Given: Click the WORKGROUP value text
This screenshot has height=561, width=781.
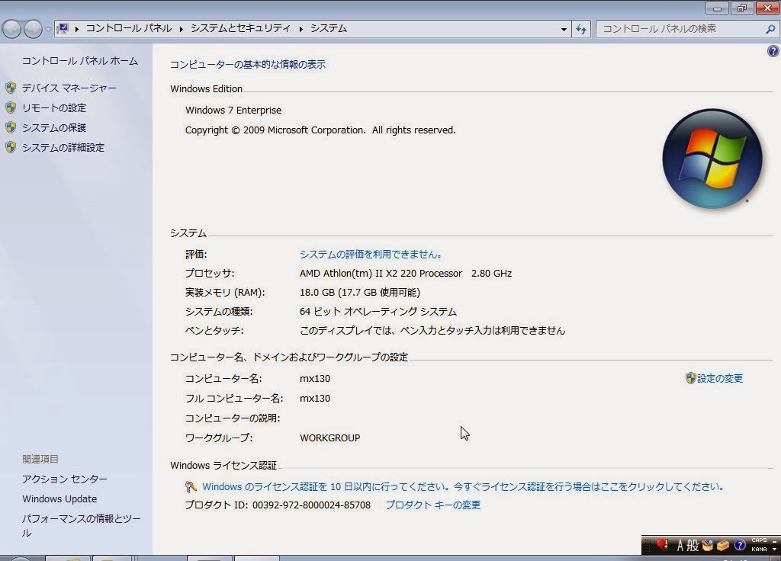Looking at the screenshot, I should (329, 438).
